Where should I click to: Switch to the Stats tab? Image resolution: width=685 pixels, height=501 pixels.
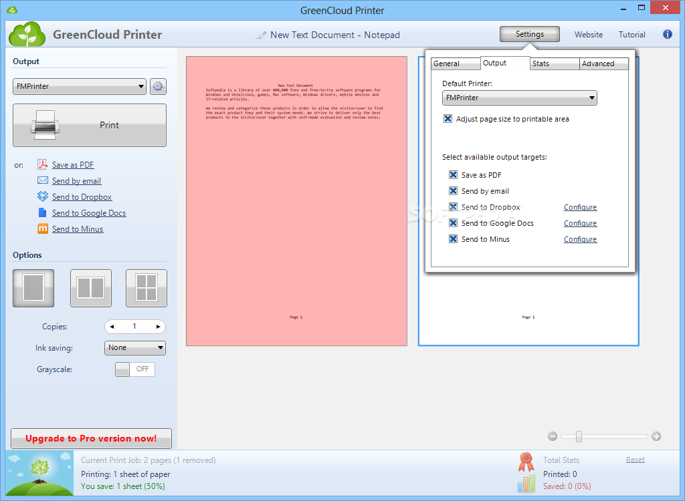pyautogui.click(x=555, y=63)
